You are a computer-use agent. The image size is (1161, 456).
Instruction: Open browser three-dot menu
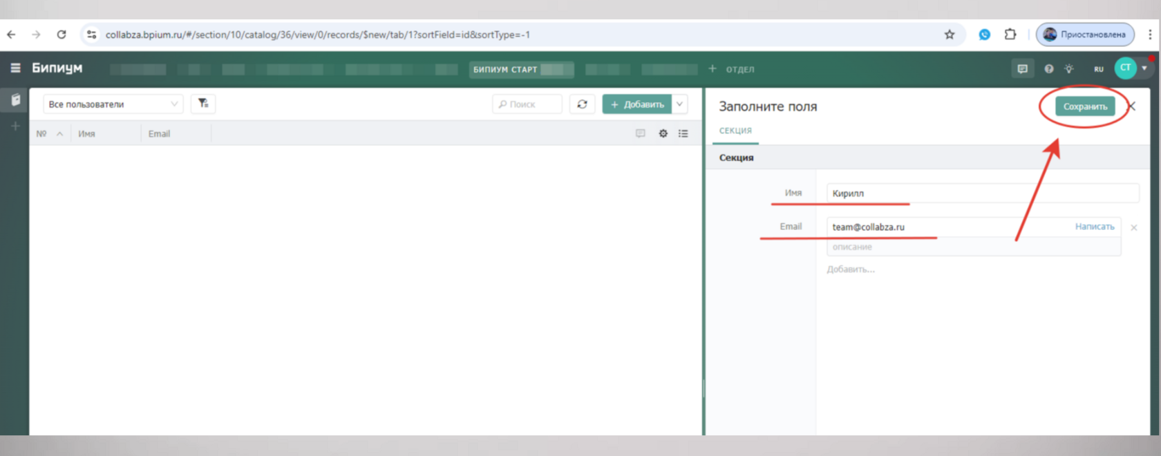tap(1150, 35)
